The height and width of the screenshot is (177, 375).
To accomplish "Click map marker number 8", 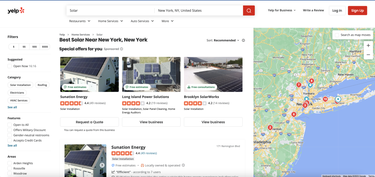I will [311, 81].
